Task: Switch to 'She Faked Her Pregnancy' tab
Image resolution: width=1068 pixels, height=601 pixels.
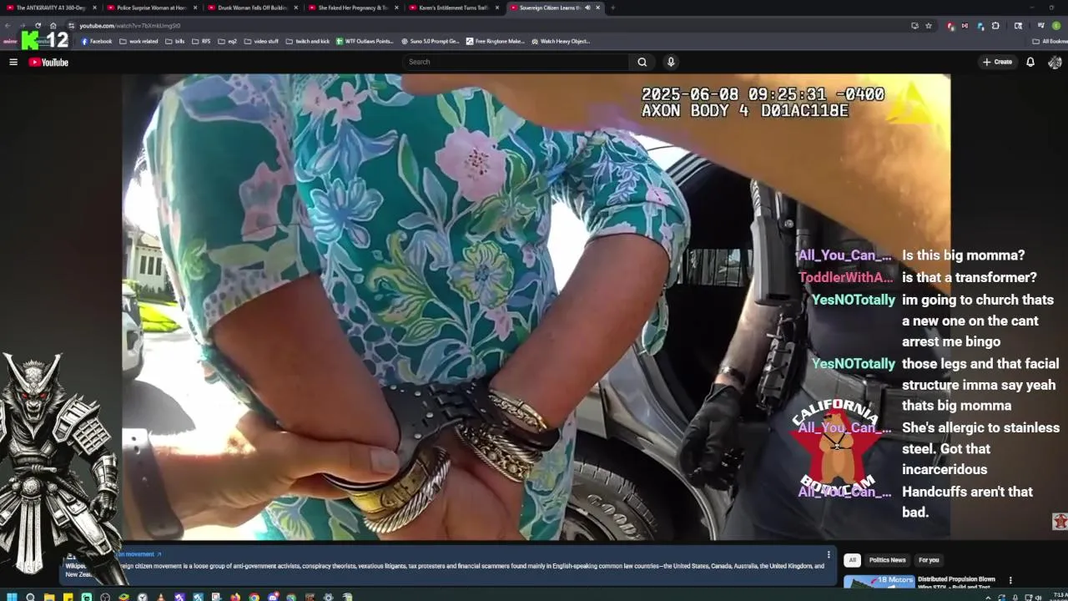Action: tap(352, 8)
